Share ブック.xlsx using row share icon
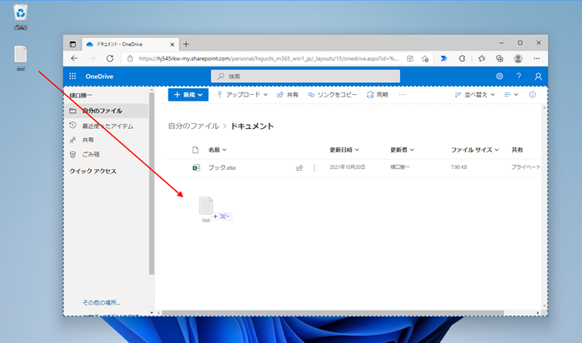This screenshot has width=582, height=343. [299, 168]
